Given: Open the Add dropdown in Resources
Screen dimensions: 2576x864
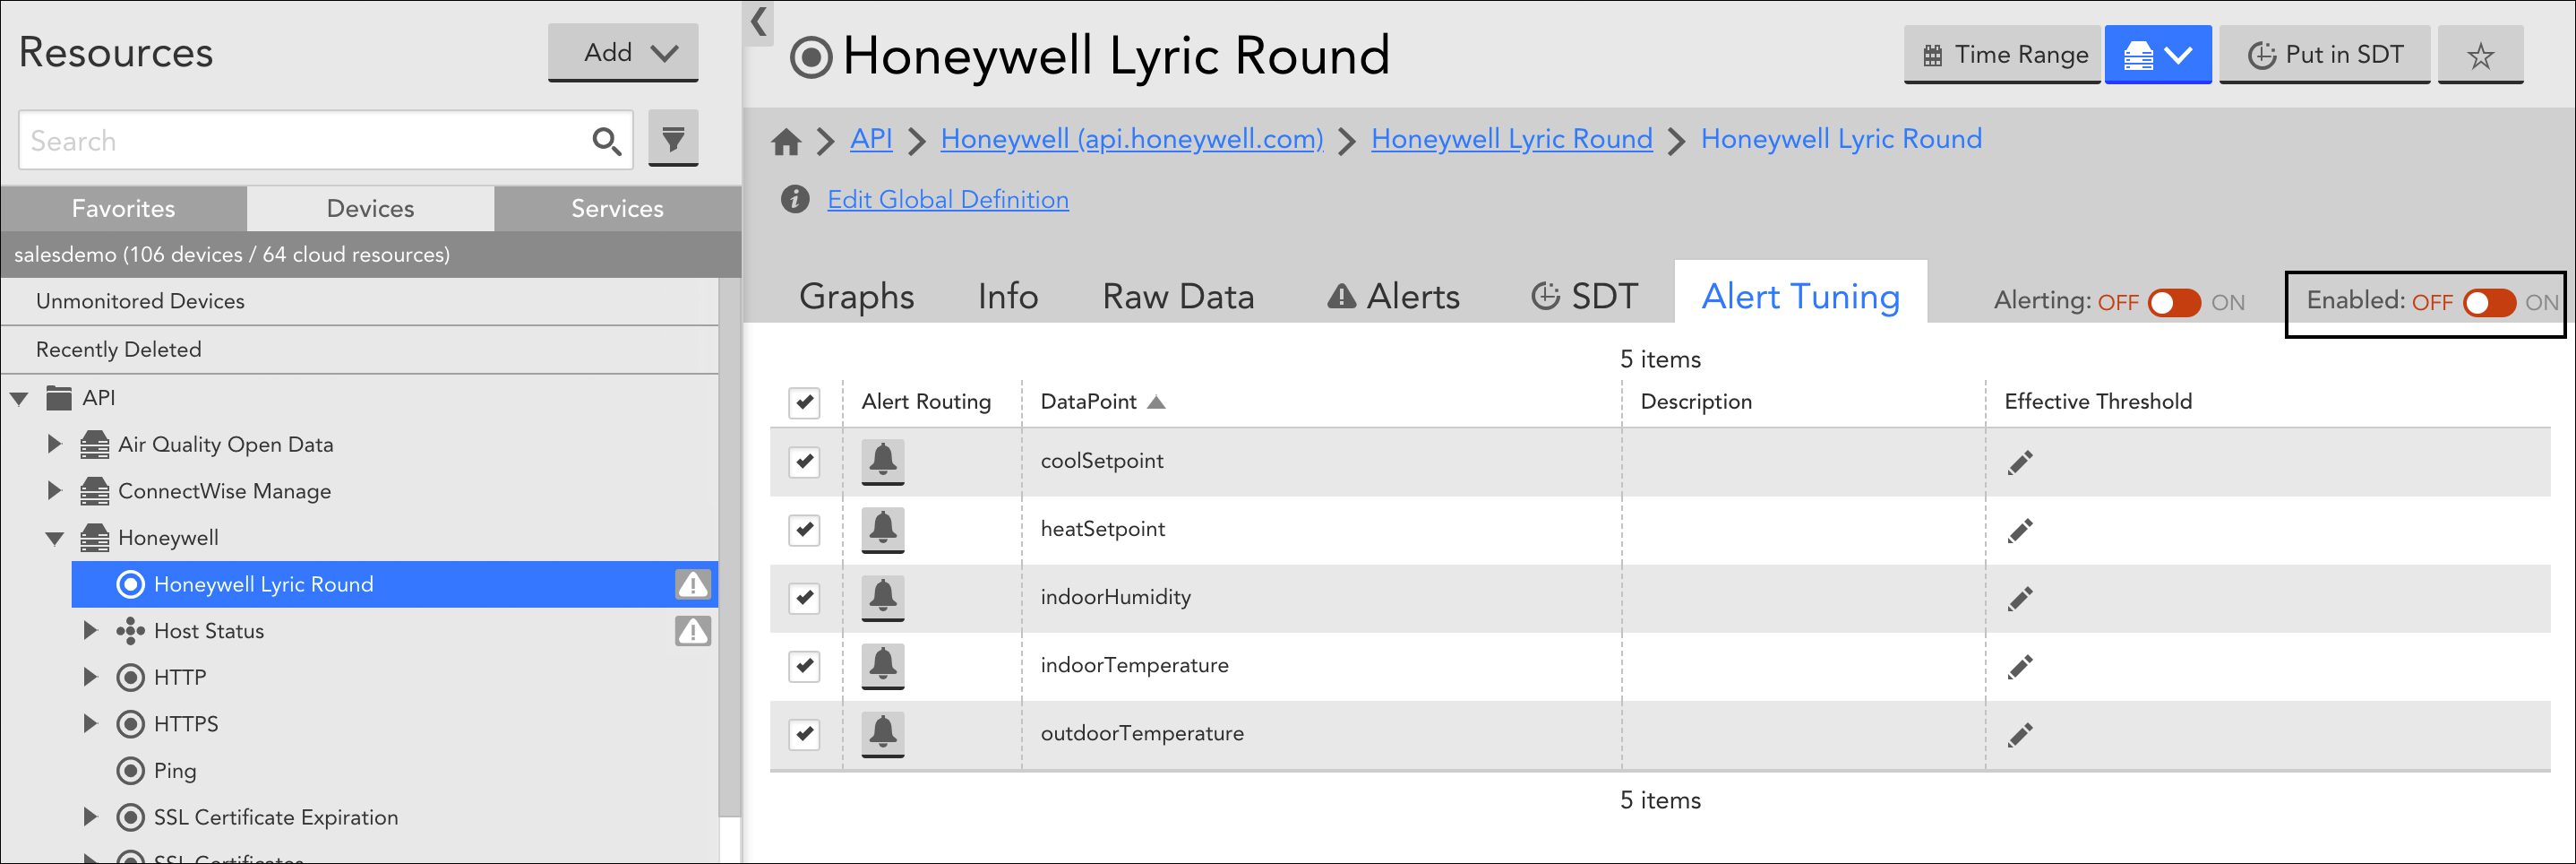Looking at the screenshot, I should (623, 53).
